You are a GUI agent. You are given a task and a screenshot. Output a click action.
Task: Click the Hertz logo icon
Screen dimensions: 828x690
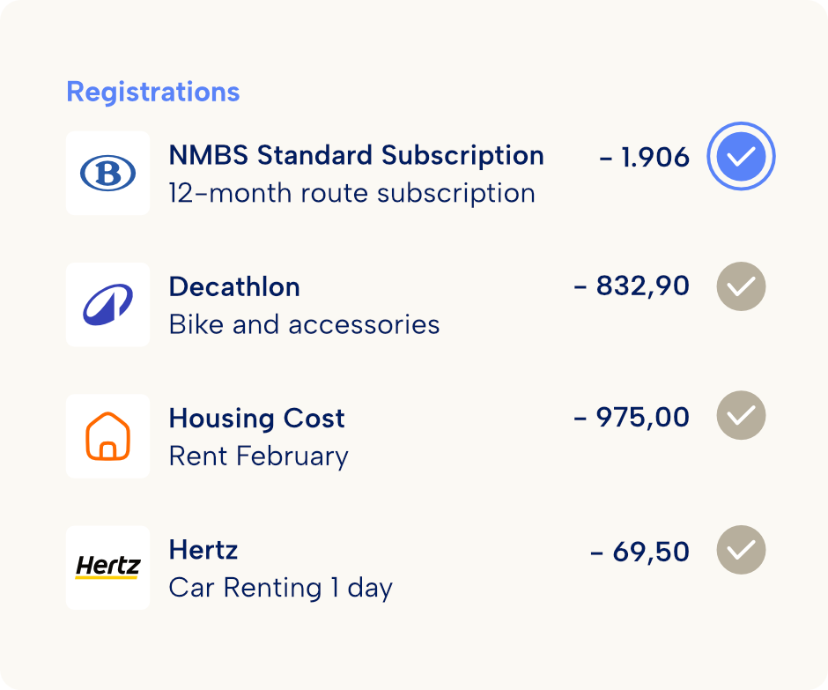[x=107, y=568]
